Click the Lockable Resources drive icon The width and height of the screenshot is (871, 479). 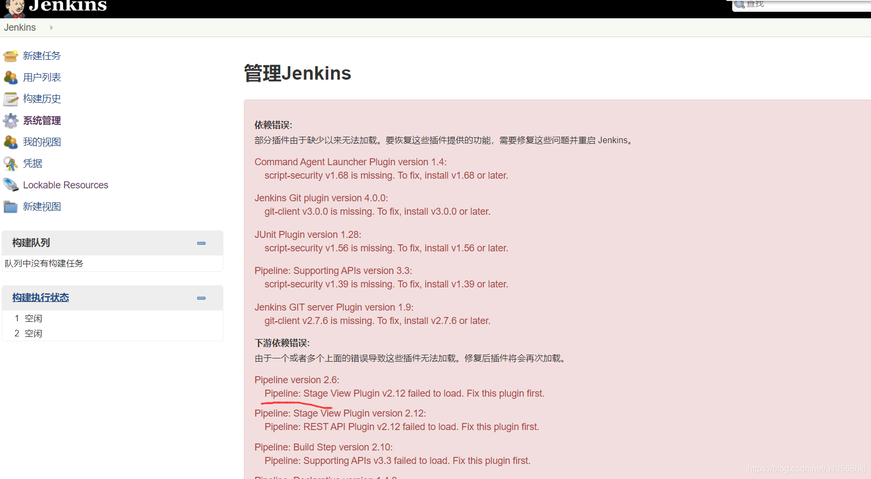pos(11,185)
